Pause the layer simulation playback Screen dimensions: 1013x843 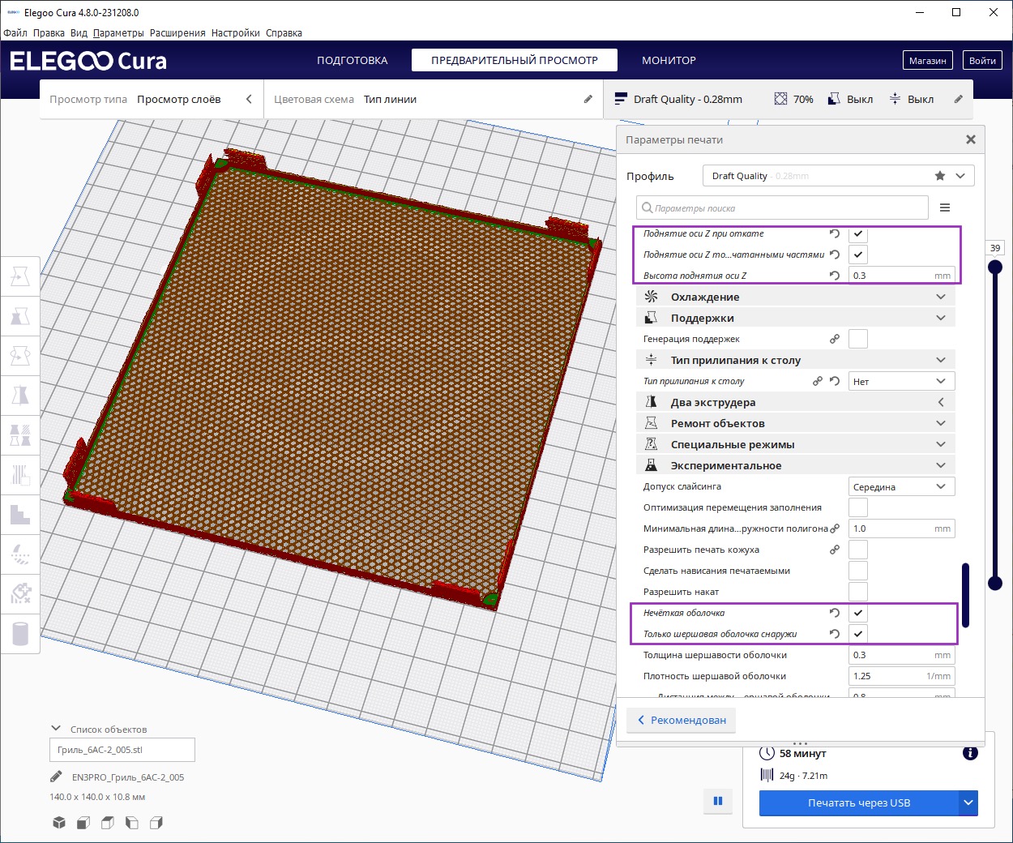pyautogui.click(x=717, y=801)
